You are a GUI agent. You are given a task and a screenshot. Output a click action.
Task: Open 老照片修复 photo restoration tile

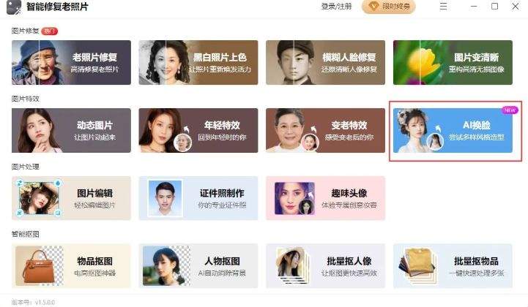(71, 63)
